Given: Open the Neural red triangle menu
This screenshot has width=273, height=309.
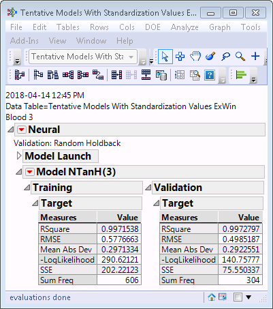Looking at the screenshot, I should point(22,130).
